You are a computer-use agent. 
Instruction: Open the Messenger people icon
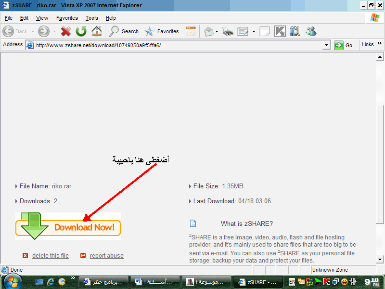pos(311,31)
